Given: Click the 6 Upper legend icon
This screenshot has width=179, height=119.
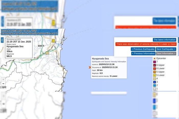Looking at the screenshot, I should tap(154, 65).
